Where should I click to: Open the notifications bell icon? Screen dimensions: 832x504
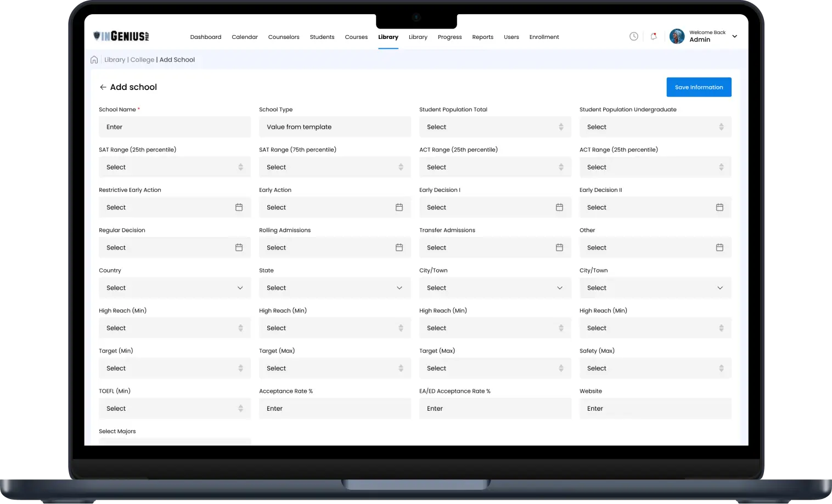(x=653, y=37)
